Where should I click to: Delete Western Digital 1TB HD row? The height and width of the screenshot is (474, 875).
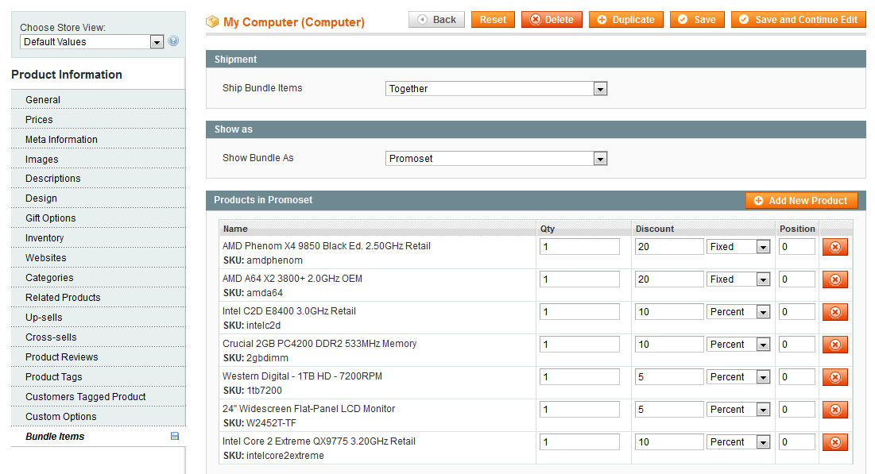coord(834,377)
